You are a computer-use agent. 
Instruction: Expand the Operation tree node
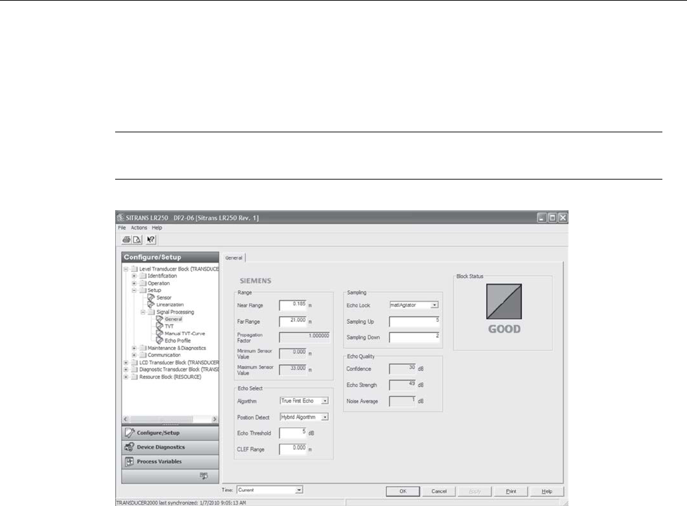[134, 283]
